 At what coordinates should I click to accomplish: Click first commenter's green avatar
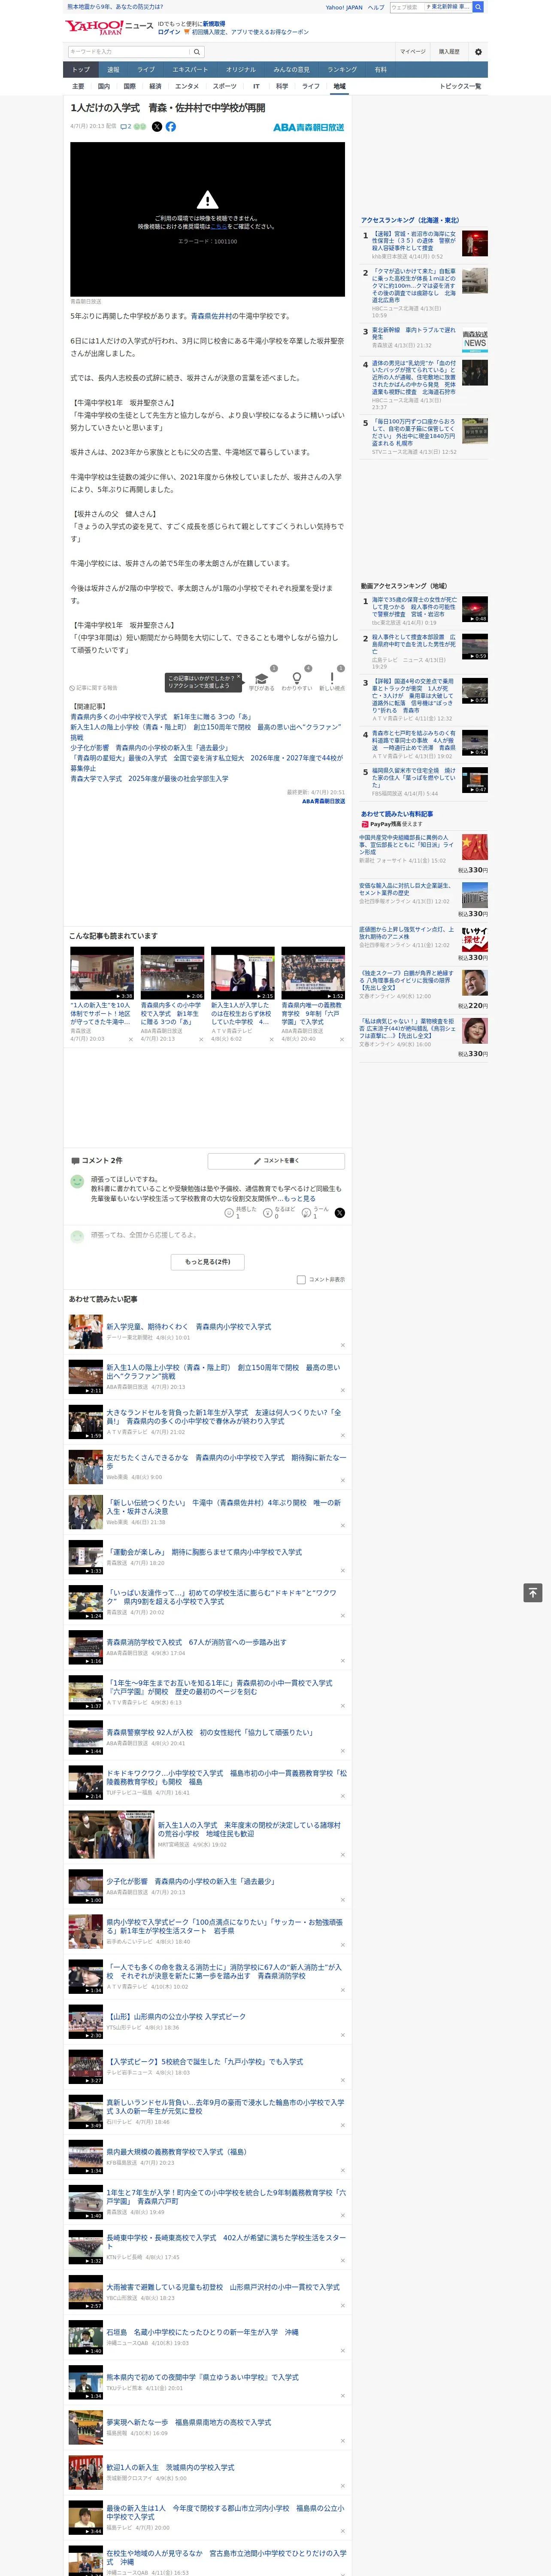point(77,1182)
